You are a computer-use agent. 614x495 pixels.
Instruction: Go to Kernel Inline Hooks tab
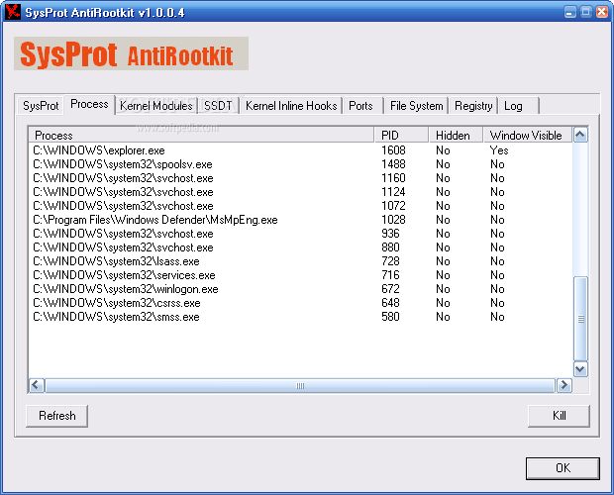[291, 106]
